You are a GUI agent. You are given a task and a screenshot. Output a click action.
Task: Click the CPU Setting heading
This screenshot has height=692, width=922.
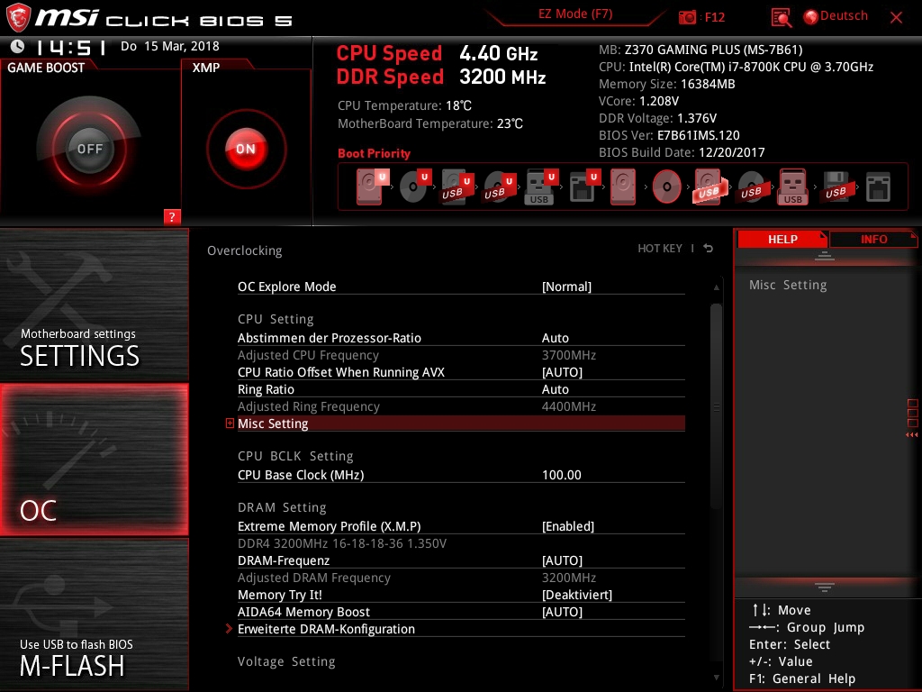[x=276, y=319]
